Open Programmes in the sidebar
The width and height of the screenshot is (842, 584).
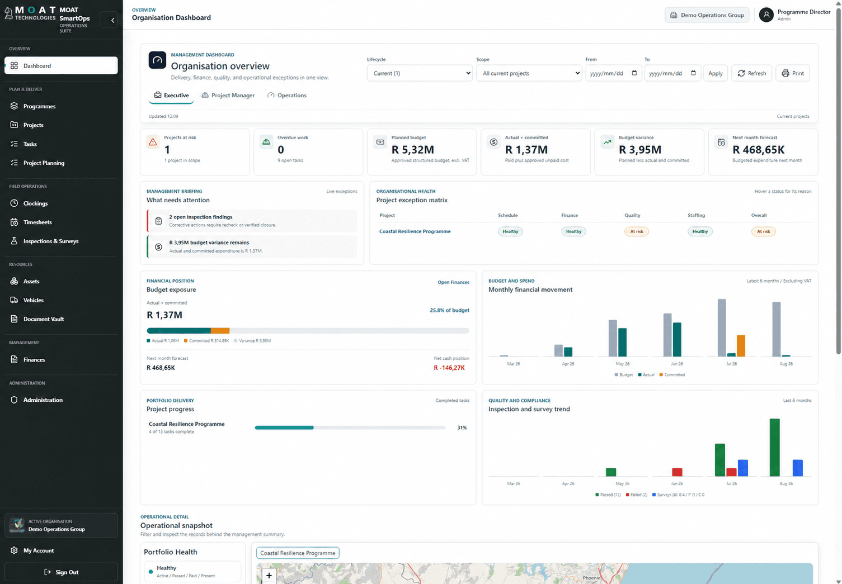pos(61,106)
